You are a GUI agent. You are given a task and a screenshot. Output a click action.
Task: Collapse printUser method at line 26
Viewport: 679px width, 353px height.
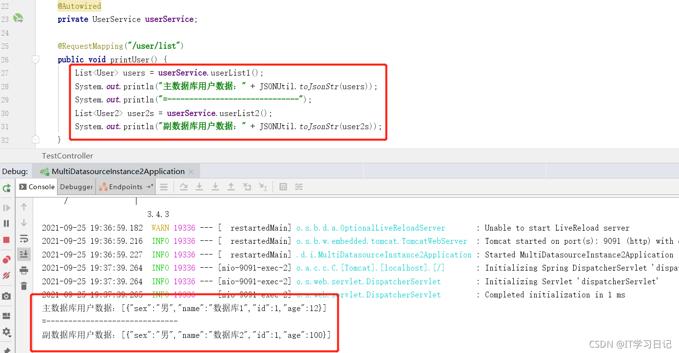[35, 59]
